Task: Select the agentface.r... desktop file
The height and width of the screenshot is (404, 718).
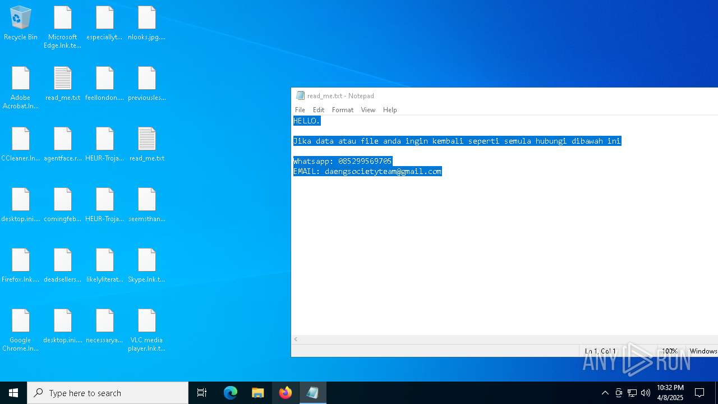Action: pyautogui.click(x=63, y=145)
